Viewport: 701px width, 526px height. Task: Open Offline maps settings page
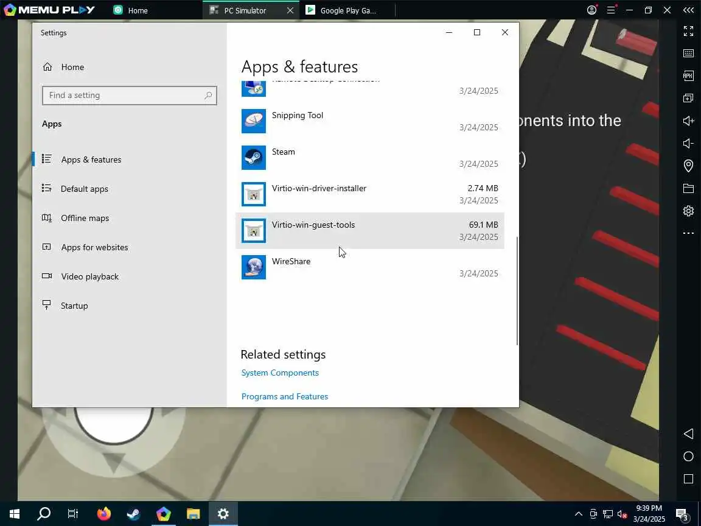[x=85, y=219]
